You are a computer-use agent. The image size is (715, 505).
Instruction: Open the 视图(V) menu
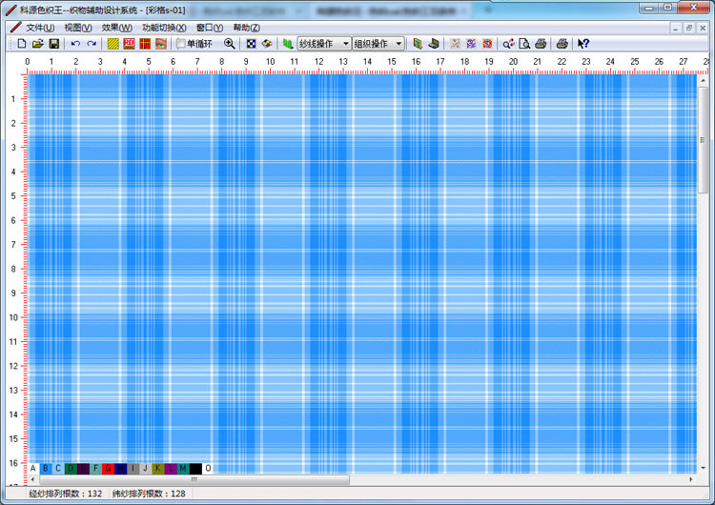78,28
